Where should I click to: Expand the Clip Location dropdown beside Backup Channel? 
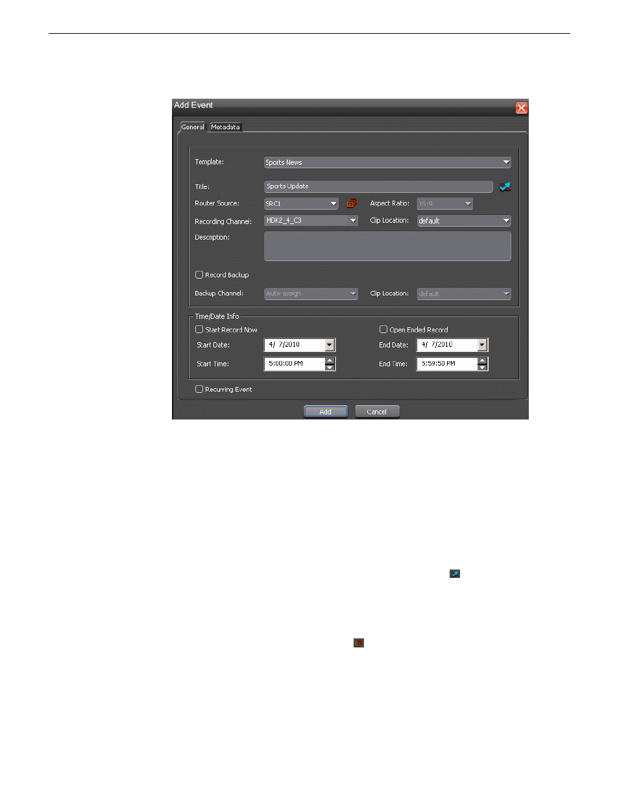point(464,294)
